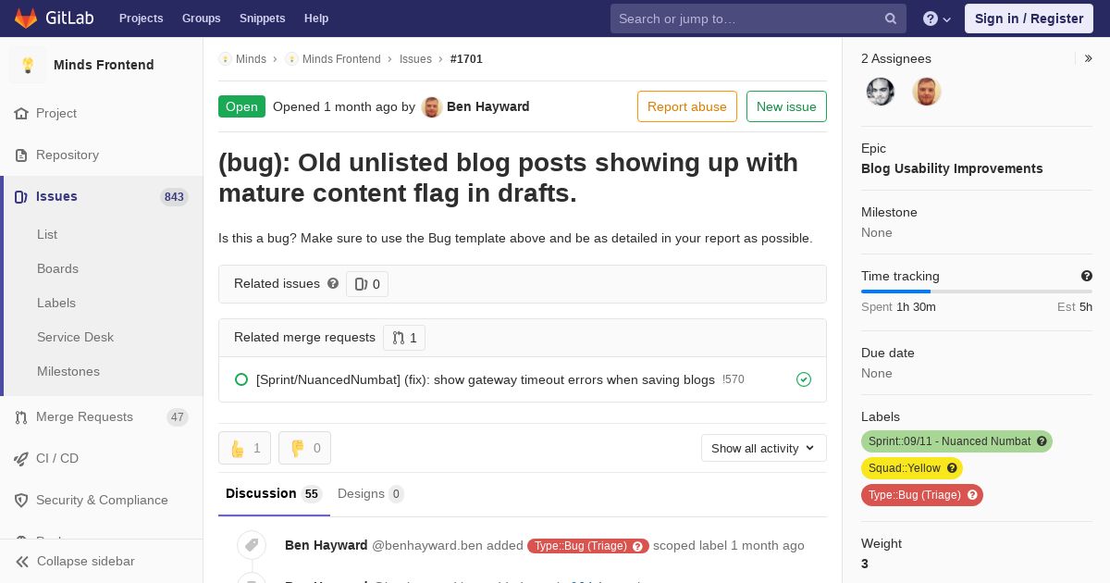Viewport: 1110px width, 583px height.
Task: Click the Time tracking help icon
Action: coord(1087,276)
